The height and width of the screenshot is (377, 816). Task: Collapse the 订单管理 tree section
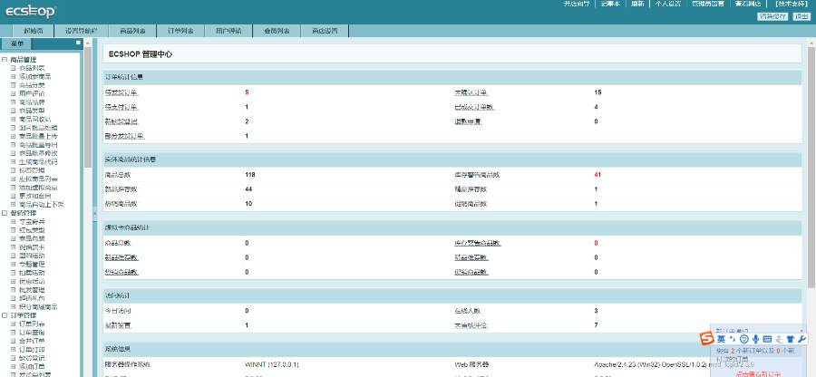5,314
